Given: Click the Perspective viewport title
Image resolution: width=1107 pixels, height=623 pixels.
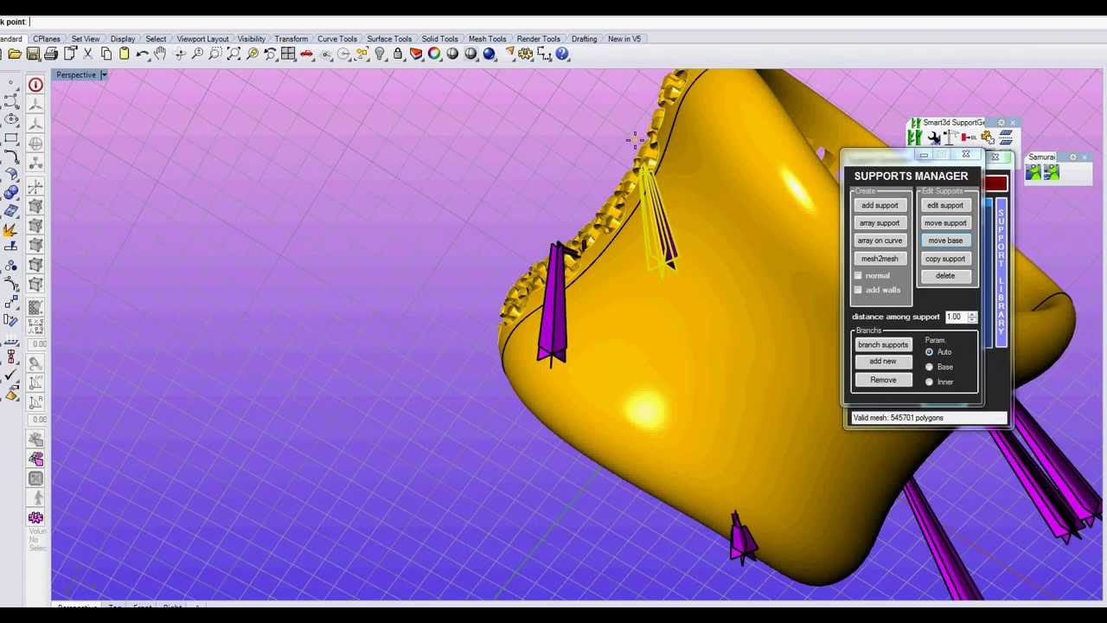Looking at the screenshot, I should click(x=76, y=75).
